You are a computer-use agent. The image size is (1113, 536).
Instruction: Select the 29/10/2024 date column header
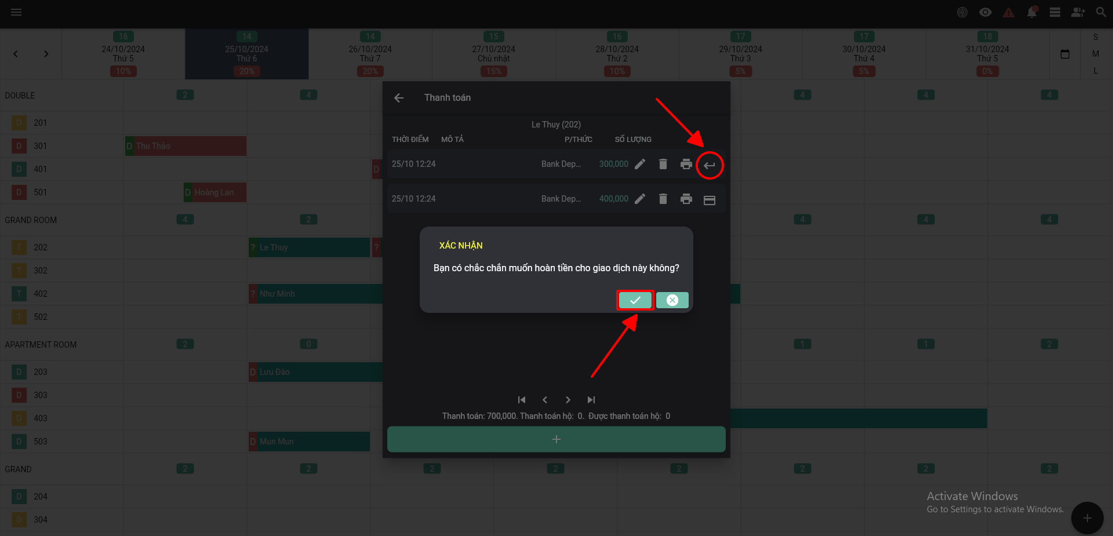[x=741, y=54]
